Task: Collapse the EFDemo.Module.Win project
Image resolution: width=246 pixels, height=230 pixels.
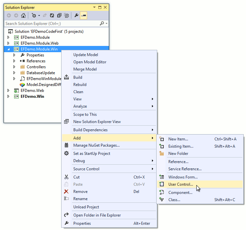Action: (x=9, y=49)
